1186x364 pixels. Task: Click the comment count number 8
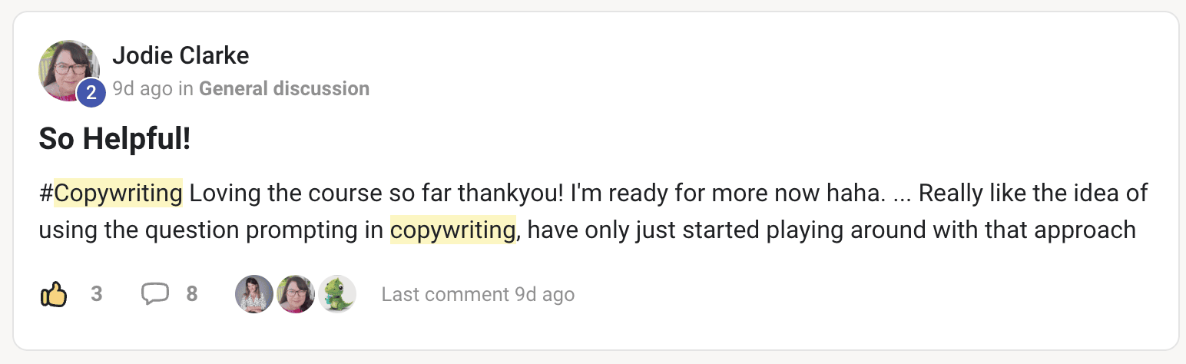coord(192,294)
